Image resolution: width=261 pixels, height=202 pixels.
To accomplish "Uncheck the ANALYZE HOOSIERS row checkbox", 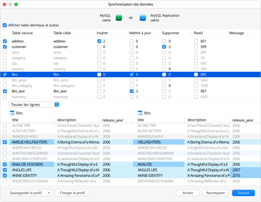I will [x=5, y=164].
